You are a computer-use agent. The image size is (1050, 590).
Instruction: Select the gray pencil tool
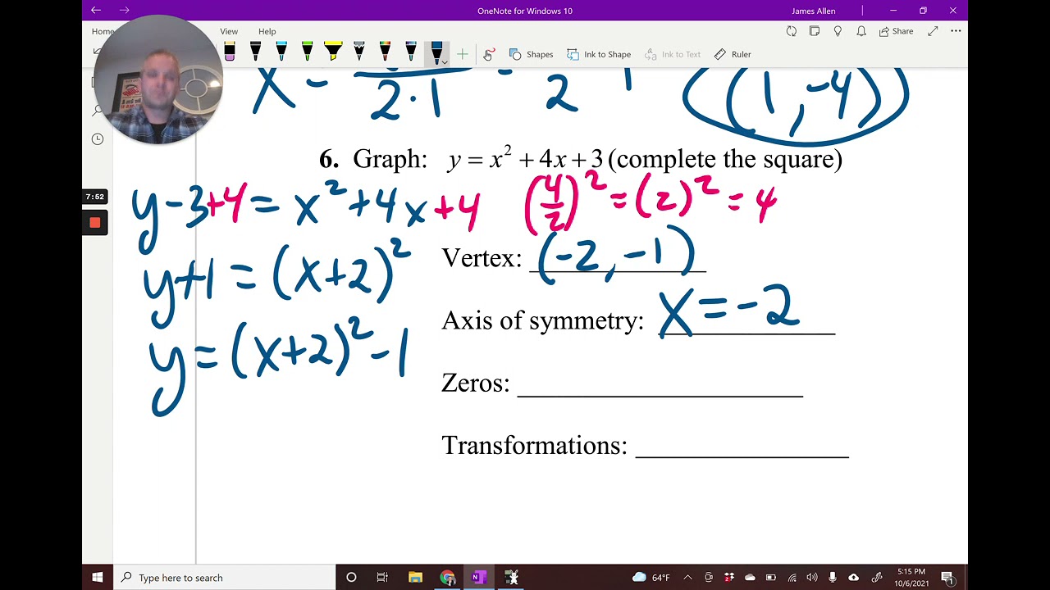pos(358,52)
